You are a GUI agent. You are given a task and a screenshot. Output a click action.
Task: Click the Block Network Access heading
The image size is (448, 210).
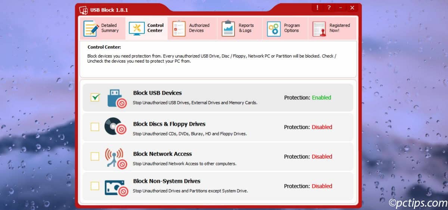[162, 154]
